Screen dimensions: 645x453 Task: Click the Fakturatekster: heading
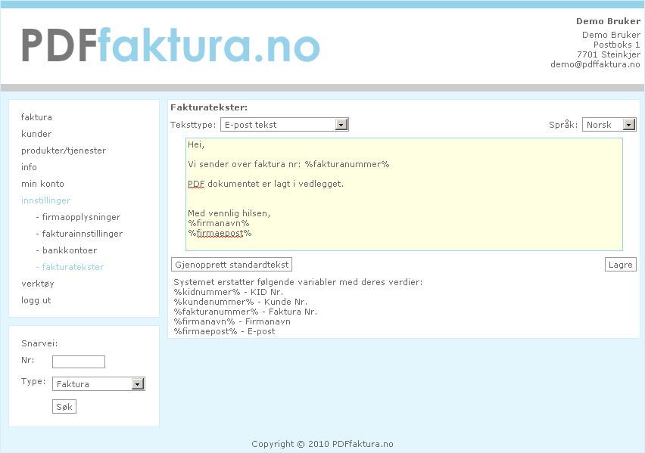(209, 107)
